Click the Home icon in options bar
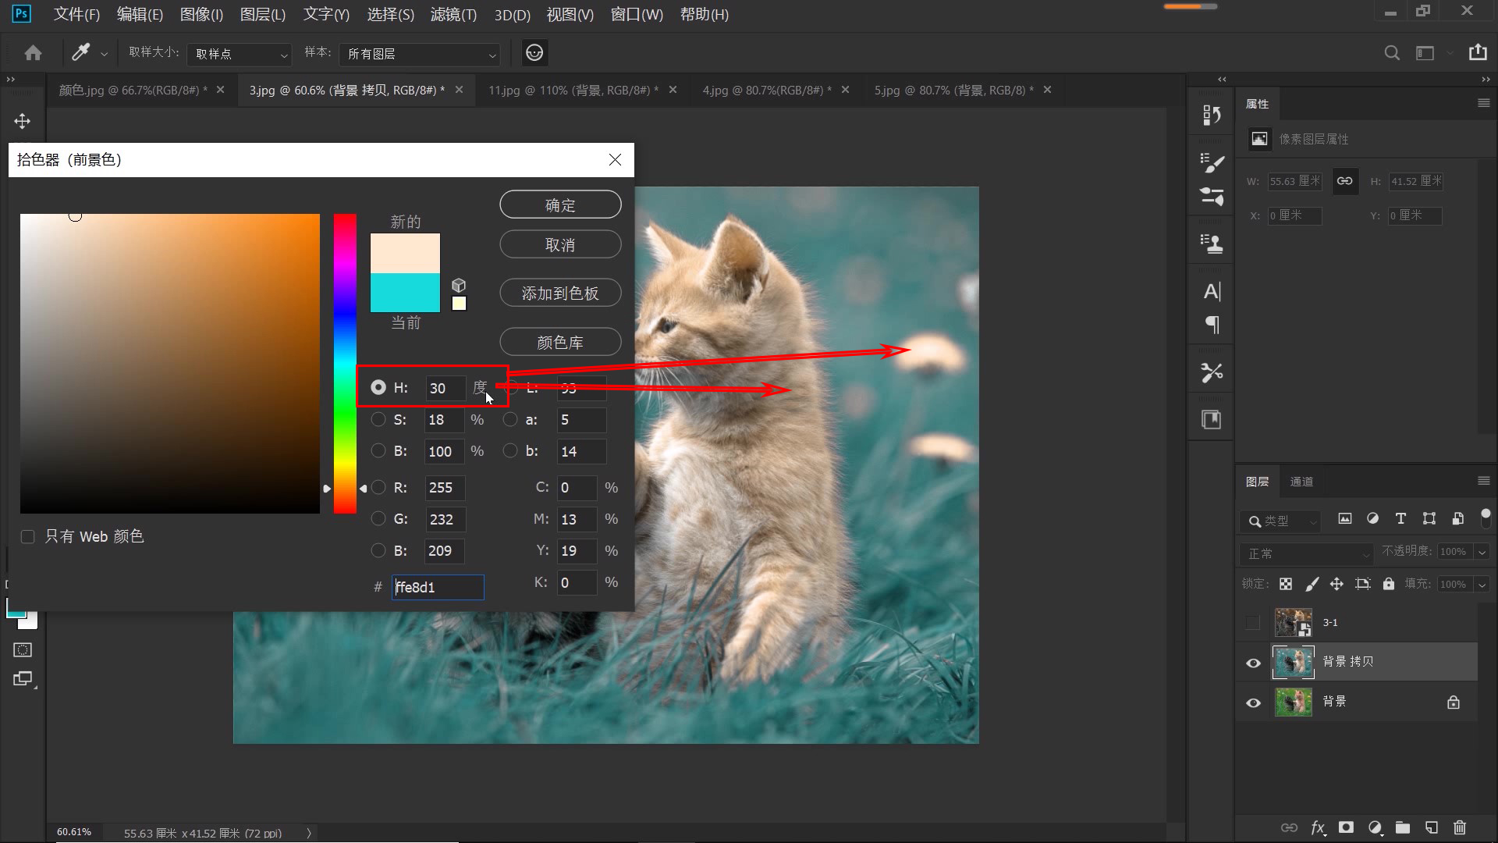The height and width of the screenshot is (843, 1498). pos(33,53)
